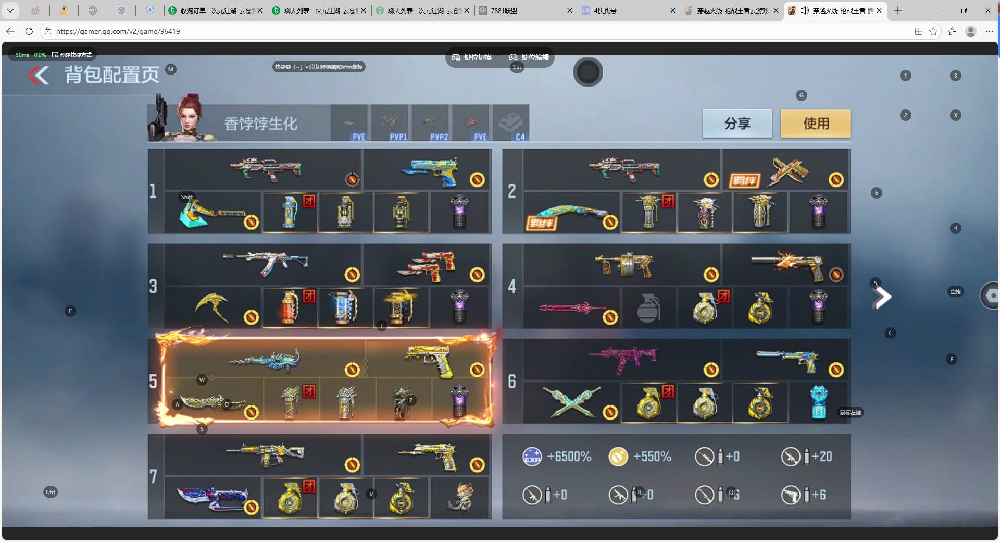1000x542 pixels.
Task: Switch to the C4 loadout tab
Action: 511,123
